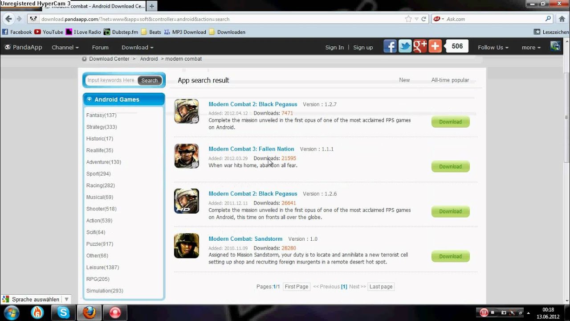Screen dimensions: 570x321
Task: Click the PandaApp logo in header
Action: [24, 47]
